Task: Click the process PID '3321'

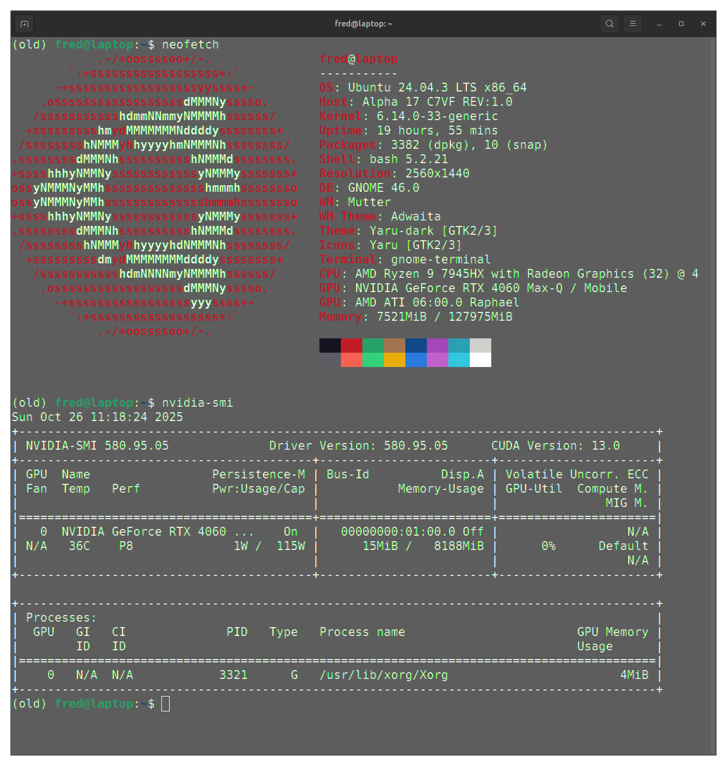Action: tap(234, 675)
